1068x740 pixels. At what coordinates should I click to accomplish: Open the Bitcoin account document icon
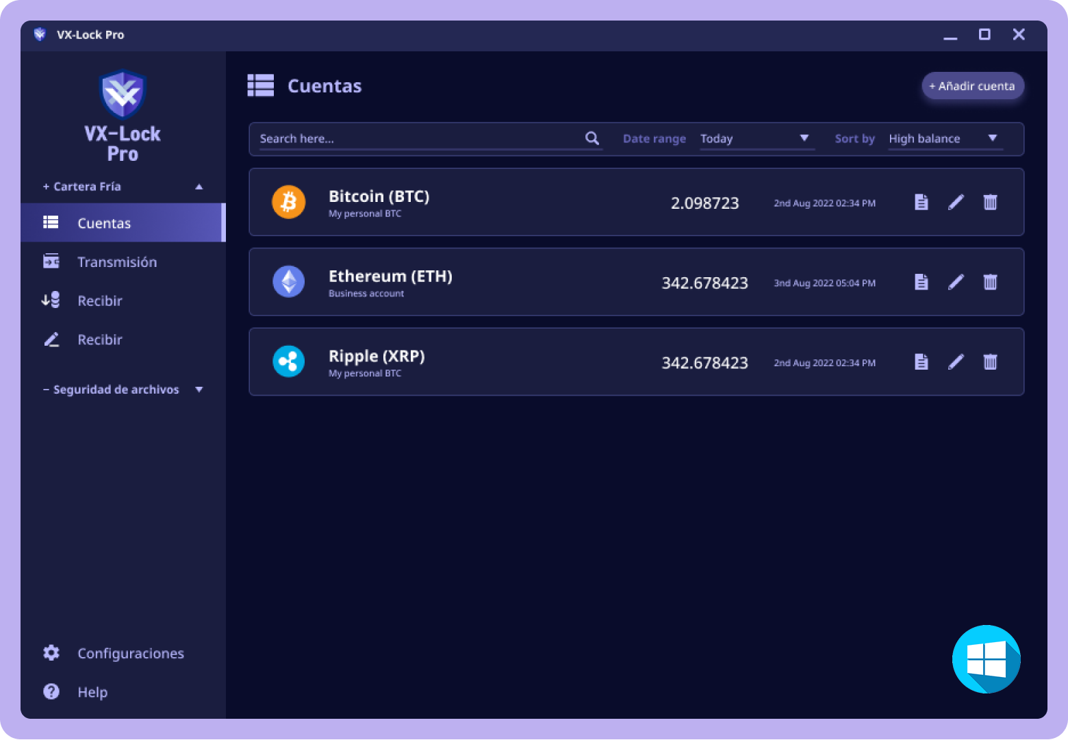[921, 202]
